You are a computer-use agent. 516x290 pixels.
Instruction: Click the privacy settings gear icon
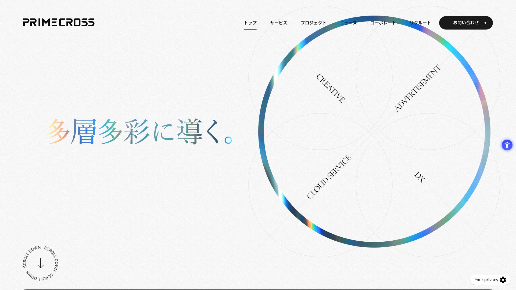point(503,280)
